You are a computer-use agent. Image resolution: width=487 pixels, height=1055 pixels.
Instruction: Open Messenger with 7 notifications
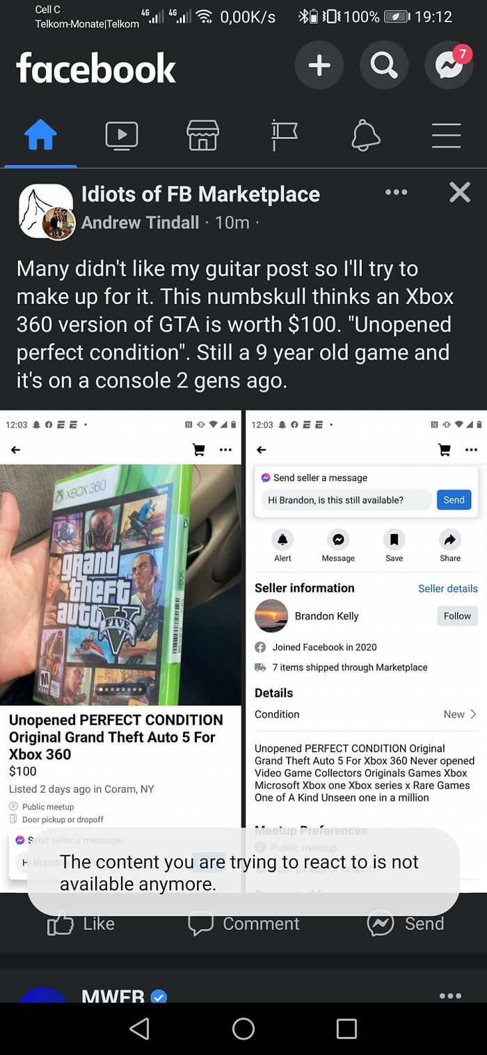tap(449, 65)
